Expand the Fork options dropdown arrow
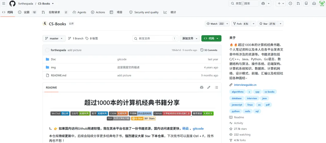Screen dimensions: 326x143 coord(254,24)
